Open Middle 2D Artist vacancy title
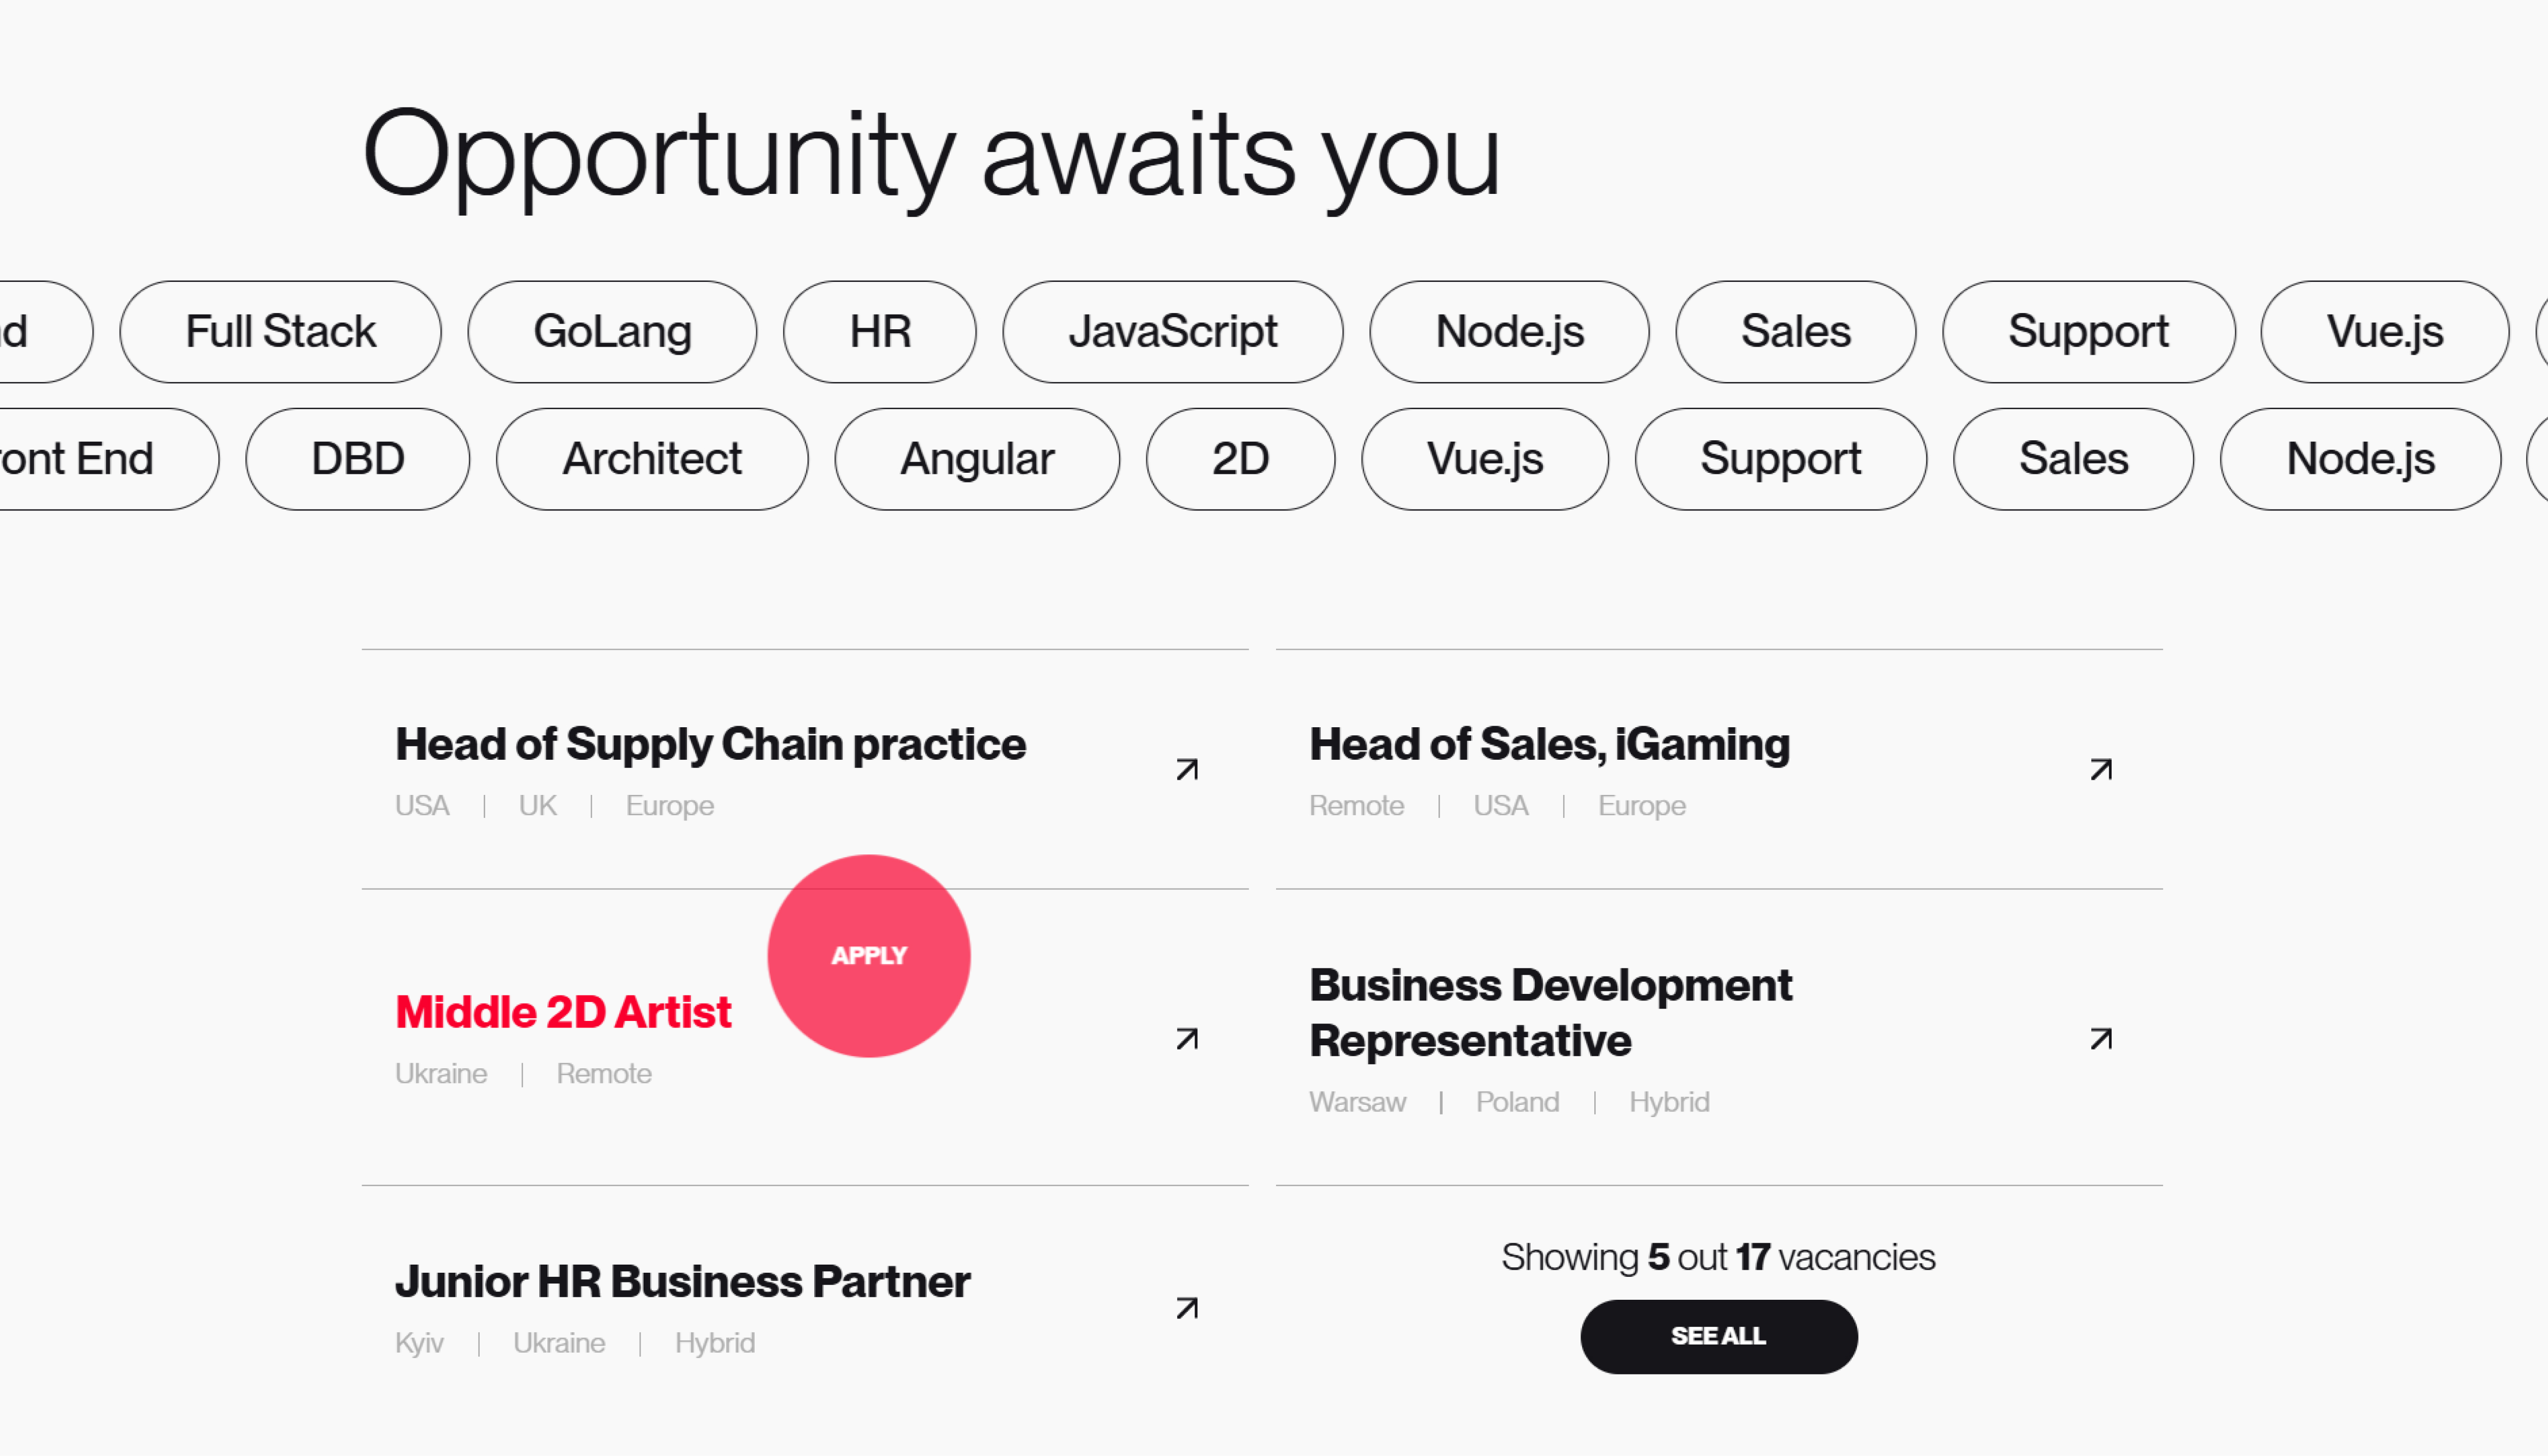The width and height of the screenshot is (2548, 1456). (x=563, y=1012)
